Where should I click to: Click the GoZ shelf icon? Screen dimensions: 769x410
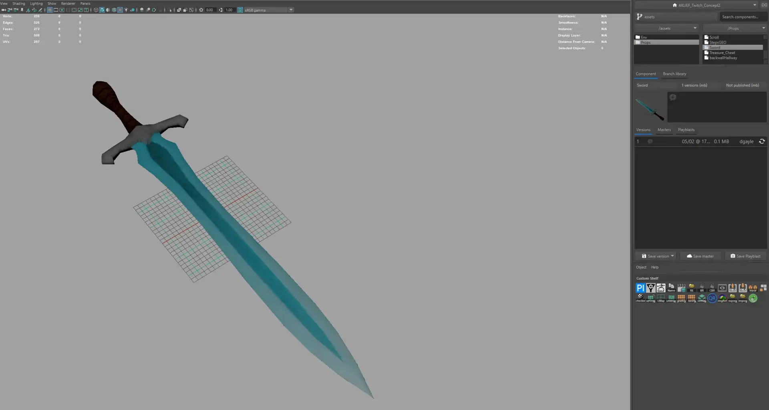(661, 288)
